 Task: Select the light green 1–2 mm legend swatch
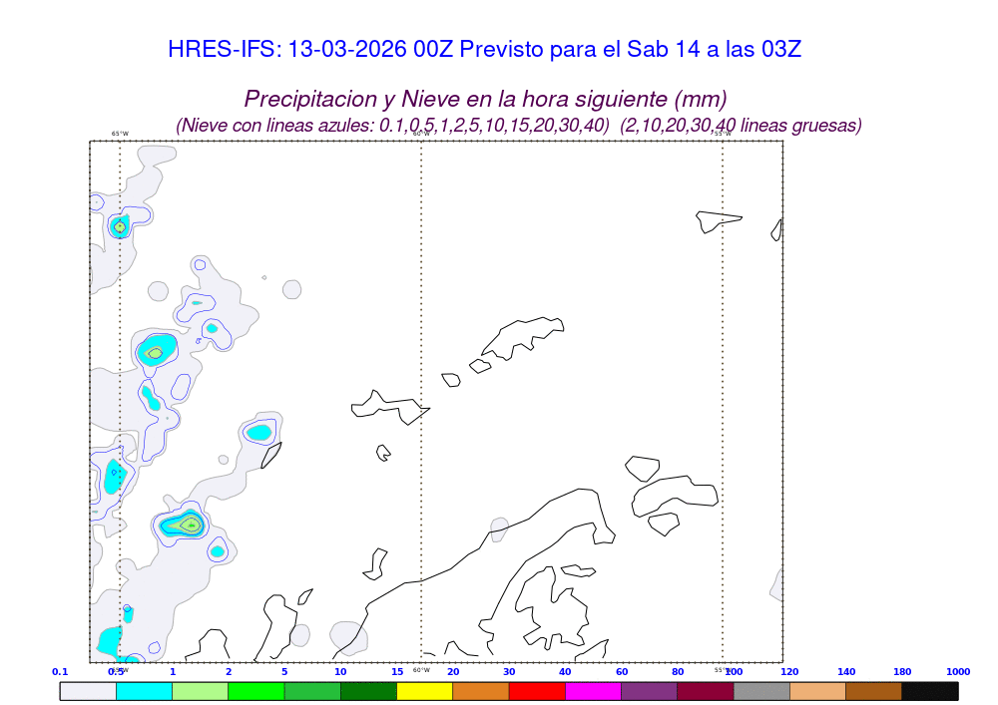201,690
